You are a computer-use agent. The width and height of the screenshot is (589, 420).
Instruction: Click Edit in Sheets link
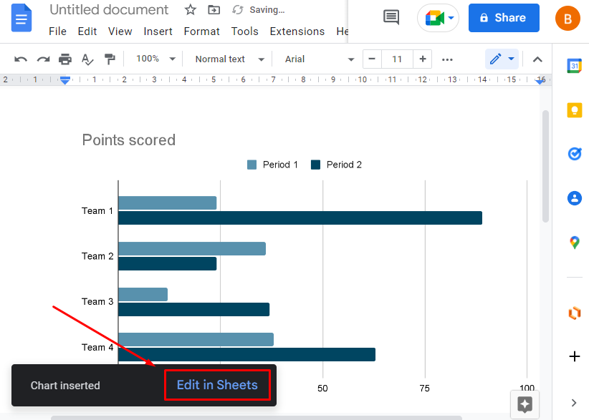click(x=217, y=385)
